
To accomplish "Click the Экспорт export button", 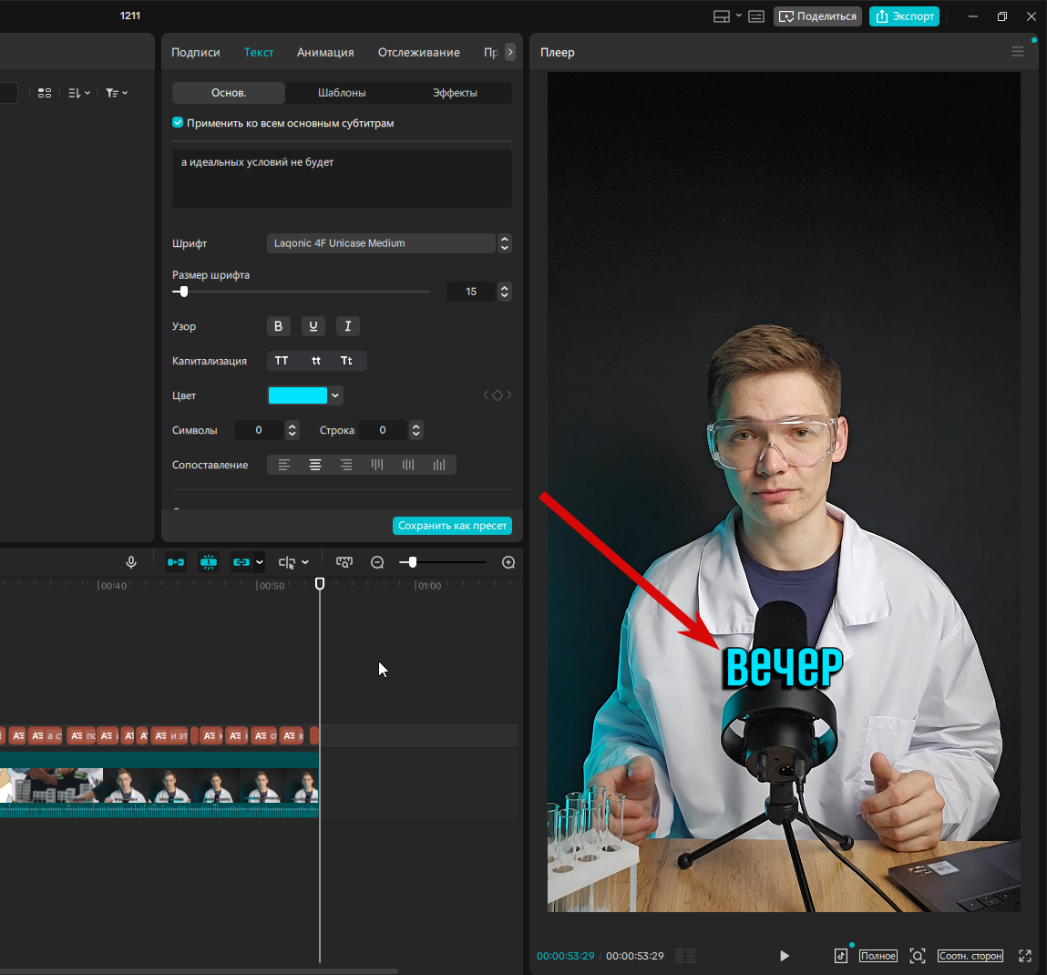I will [x=904, y=16].
